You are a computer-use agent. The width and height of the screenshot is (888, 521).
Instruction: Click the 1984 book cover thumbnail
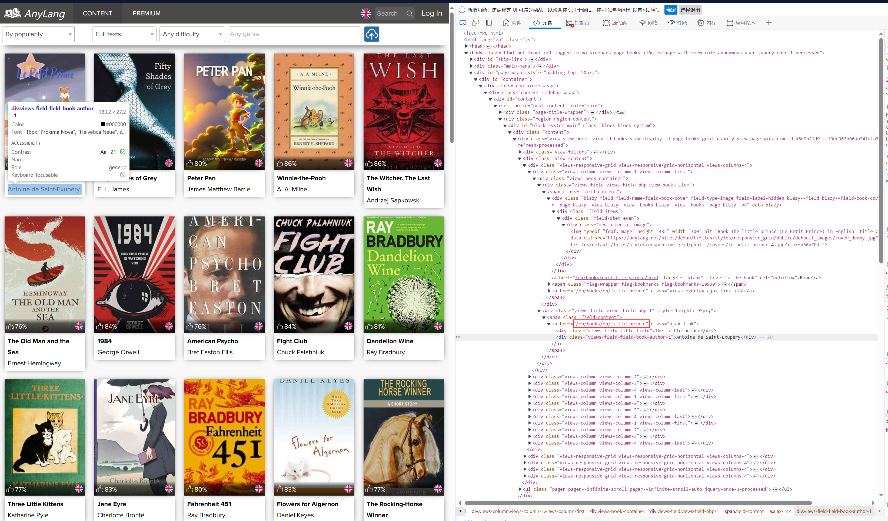pos(135,274)
